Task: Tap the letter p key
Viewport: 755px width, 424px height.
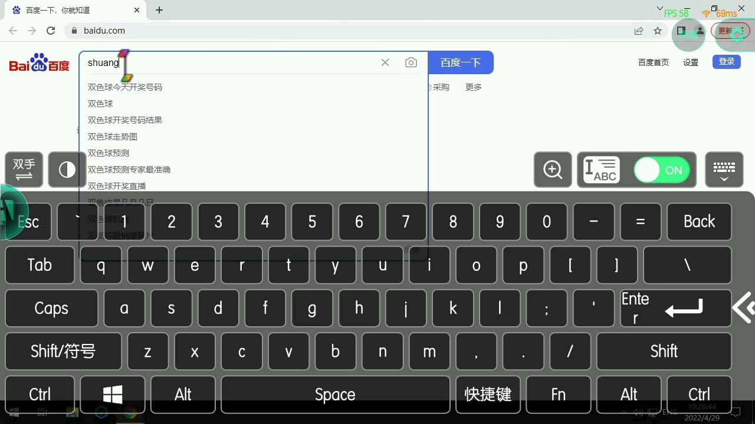Action: [x=523, y=265]
